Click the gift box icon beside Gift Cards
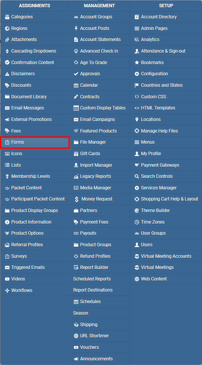 click(76, 154)
